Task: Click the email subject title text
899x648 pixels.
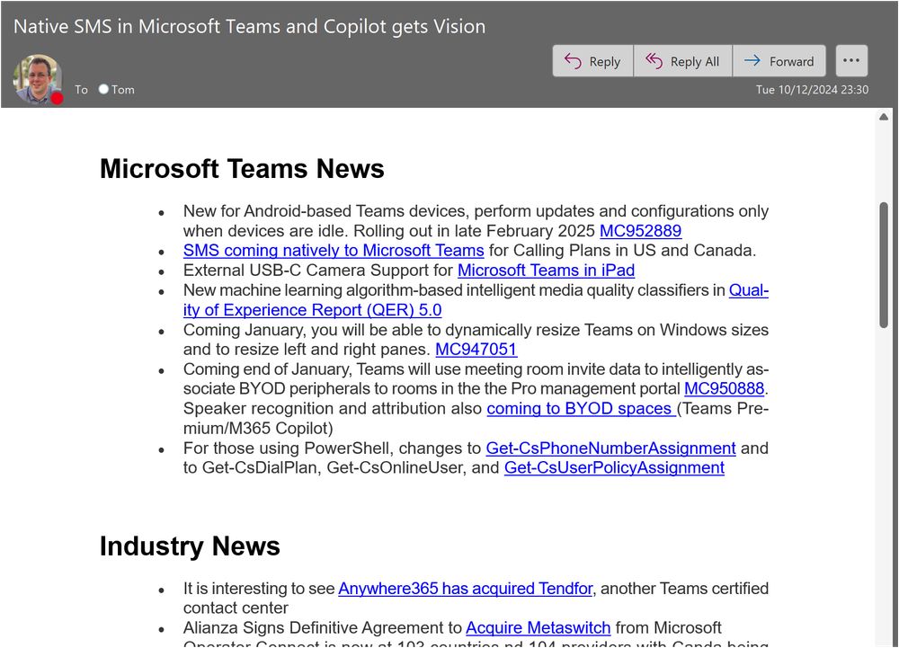Action: [249, 26]
